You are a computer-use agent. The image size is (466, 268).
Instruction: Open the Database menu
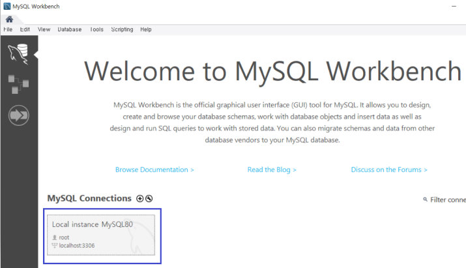point(70,29)
